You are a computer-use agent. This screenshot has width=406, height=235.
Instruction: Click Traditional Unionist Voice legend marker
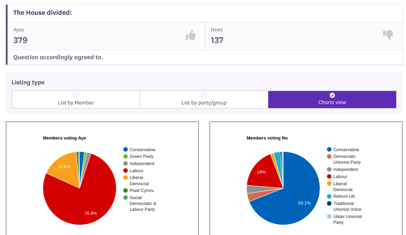(329, 204)
